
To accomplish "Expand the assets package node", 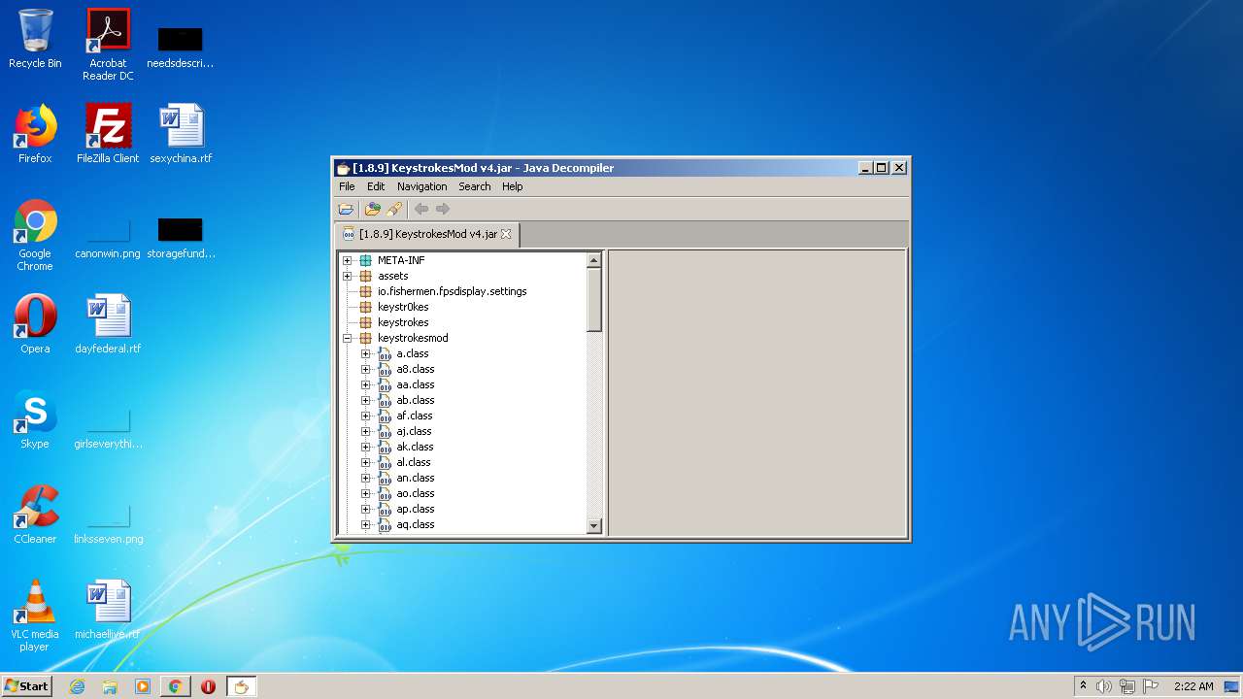I will (x=348, y=276).
